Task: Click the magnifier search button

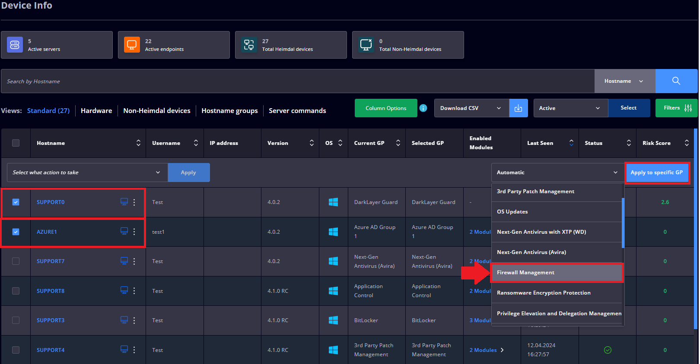Action: click(x=676, y=81)
